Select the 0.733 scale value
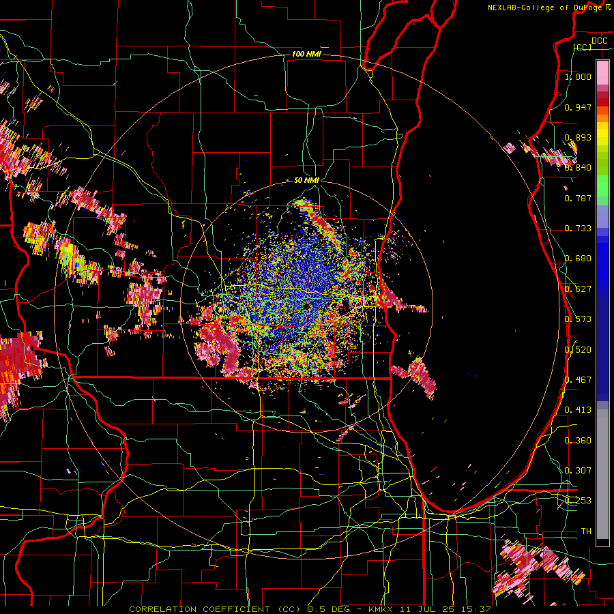 [x=578, y=229]
